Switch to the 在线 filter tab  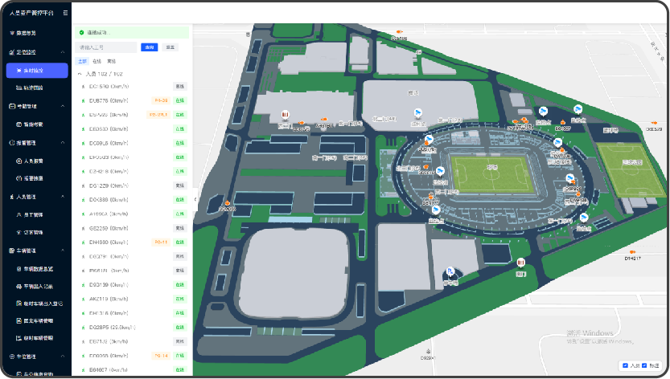click(97, 61)
